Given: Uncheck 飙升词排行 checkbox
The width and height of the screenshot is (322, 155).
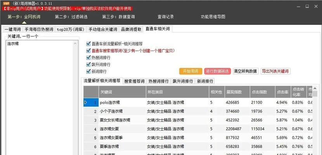Looking at the screenshot, I should pyautogui.click(x=88, y=64).
